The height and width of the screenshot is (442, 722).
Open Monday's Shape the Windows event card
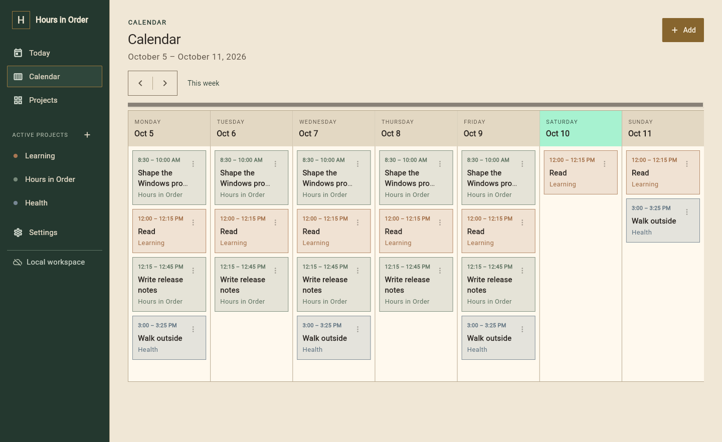tap(169, 178)
